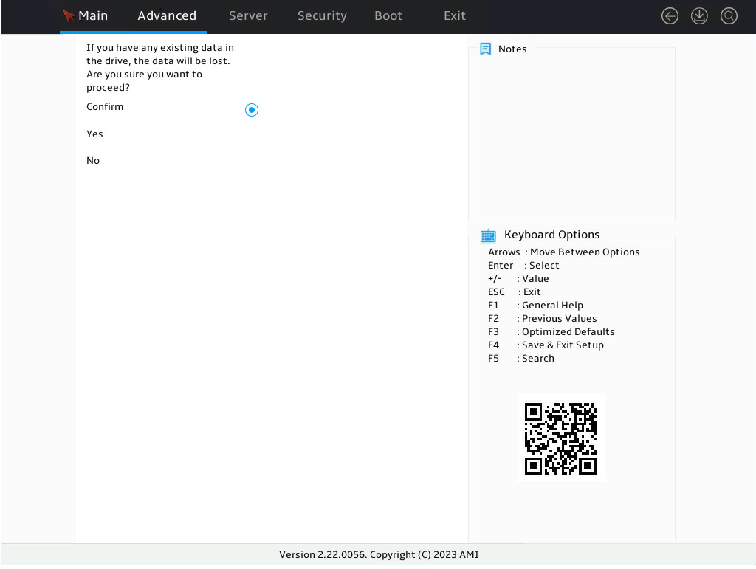Click the 'F1 : General Help' line

[536, 305]
